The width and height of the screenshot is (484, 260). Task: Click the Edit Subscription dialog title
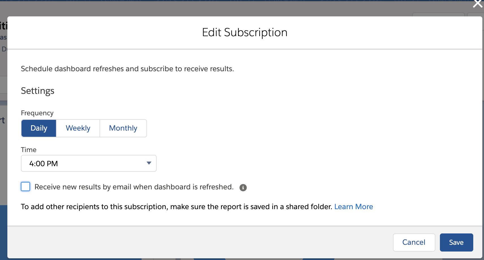click(x=245, y=32)
